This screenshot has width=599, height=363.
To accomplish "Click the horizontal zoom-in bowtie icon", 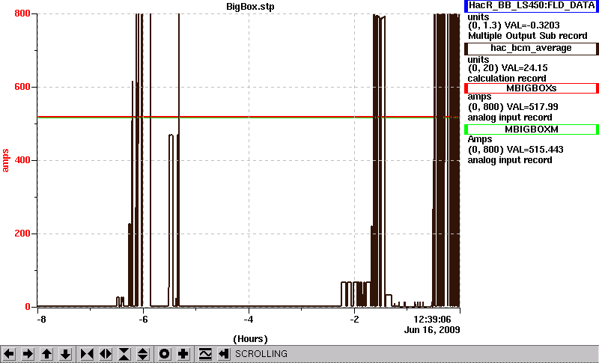I will pos(87,354).
